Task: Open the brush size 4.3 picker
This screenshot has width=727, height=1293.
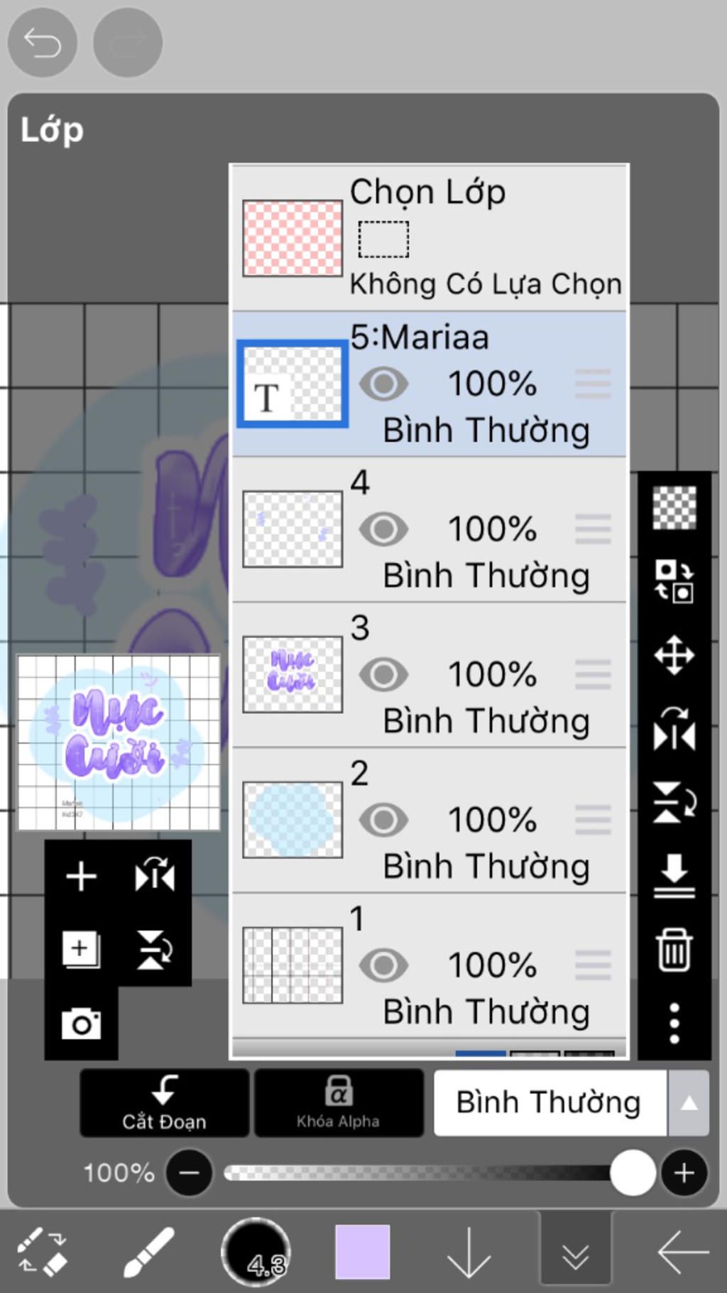Action: click(256, 1253)
